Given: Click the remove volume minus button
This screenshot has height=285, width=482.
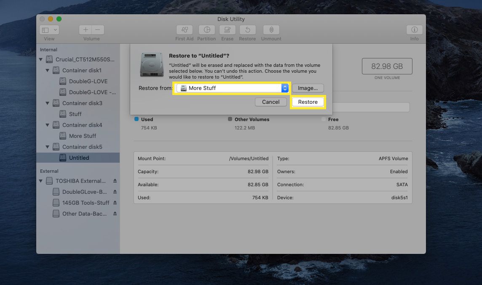Looking at the screenshot, I should click(x=98, y=30).
